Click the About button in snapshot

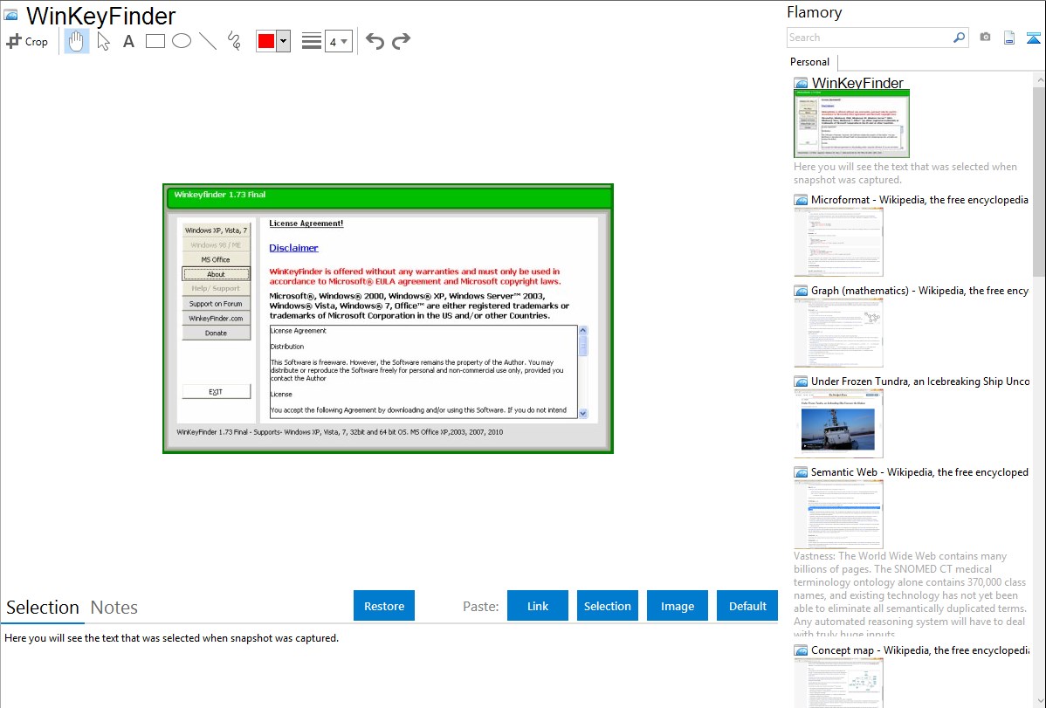[217, 274]
